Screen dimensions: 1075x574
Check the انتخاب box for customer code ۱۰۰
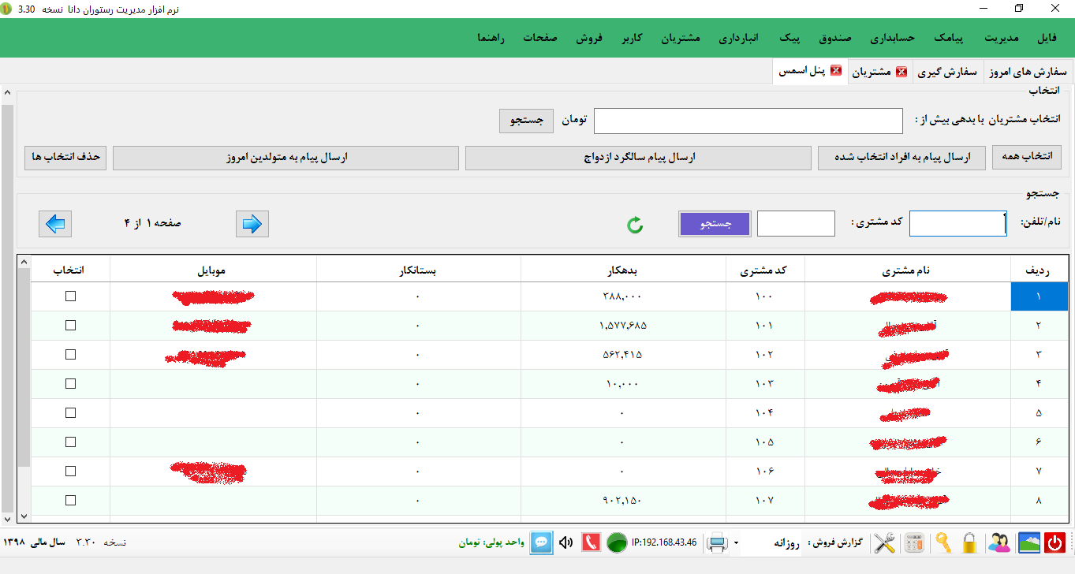(x=70, y=296)
